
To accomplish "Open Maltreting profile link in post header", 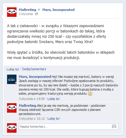I will coord(28,10).
